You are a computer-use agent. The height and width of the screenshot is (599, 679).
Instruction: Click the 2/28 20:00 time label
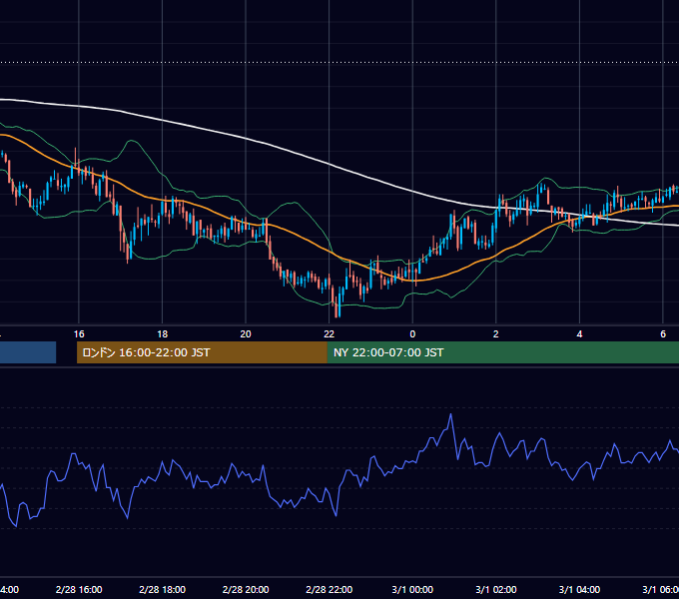[246, 589]
